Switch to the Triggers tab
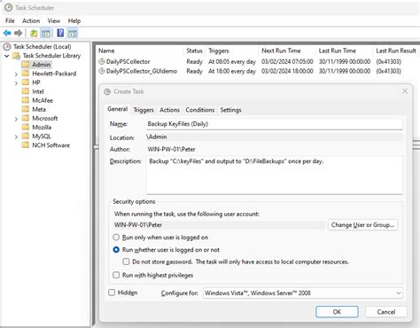 tap(144, 110)
